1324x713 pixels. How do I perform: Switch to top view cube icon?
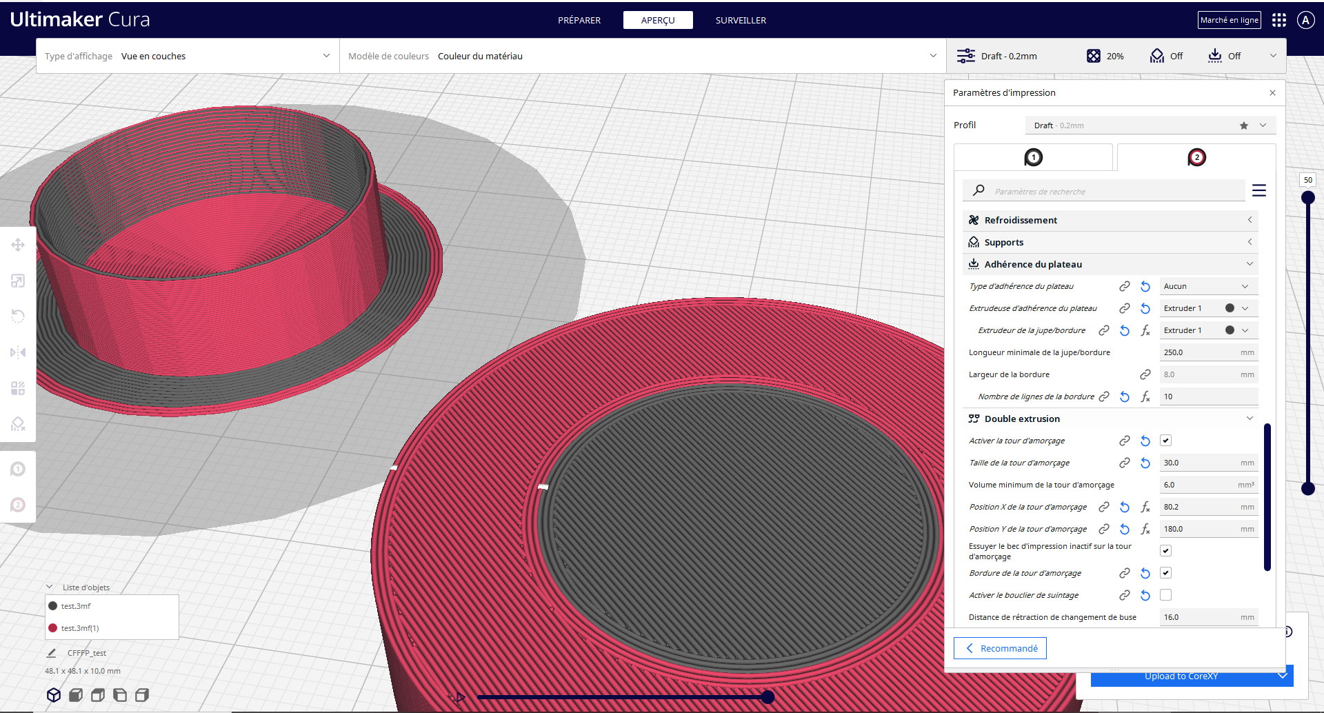[98, 695]
